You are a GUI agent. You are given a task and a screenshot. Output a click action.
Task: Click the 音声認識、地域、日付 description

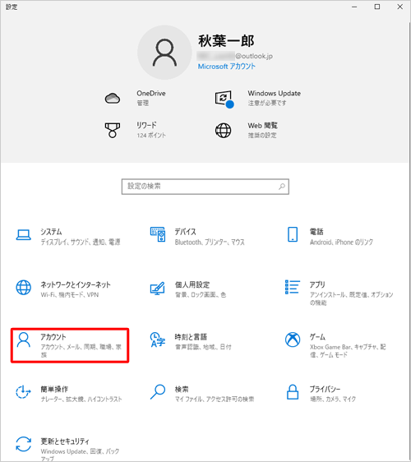(203, 347)
